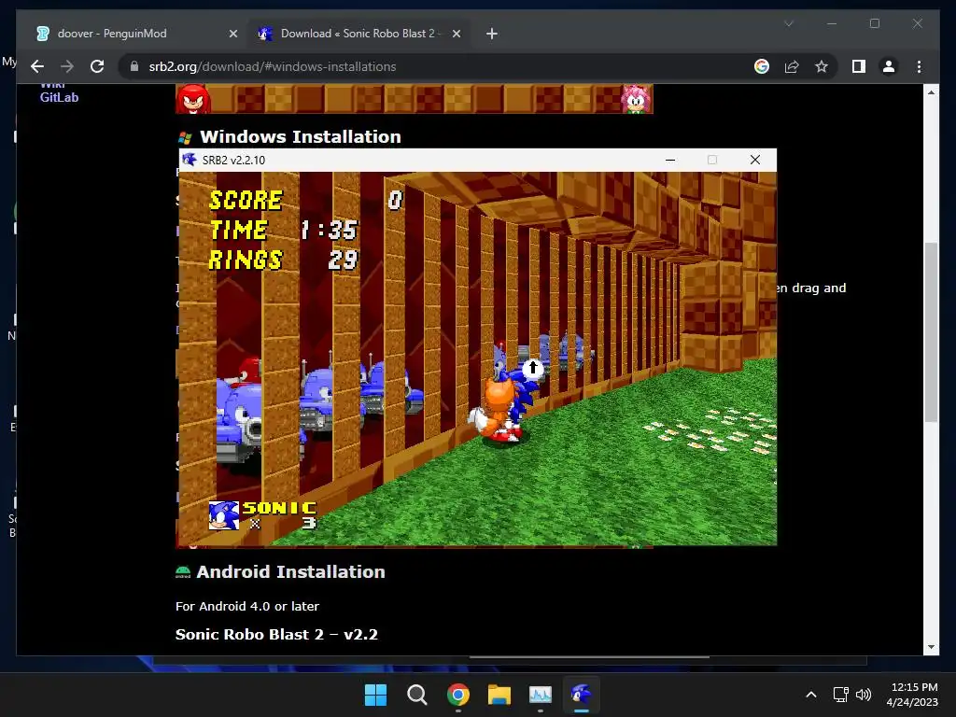
Task: Click the Windows logo beside Windows Installation
Action: pyautogui.click(x=185, y=137)
